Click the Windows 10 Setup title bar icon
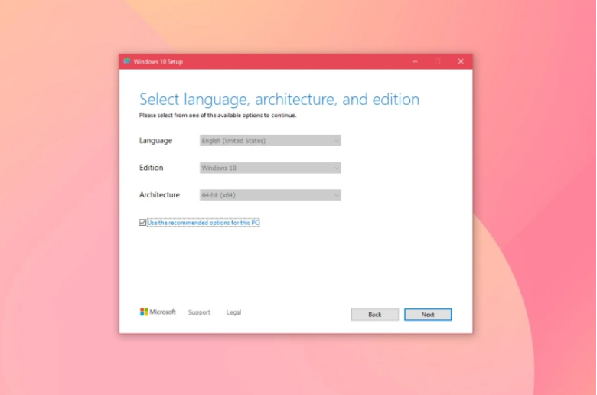 click(x=127, y=61)
